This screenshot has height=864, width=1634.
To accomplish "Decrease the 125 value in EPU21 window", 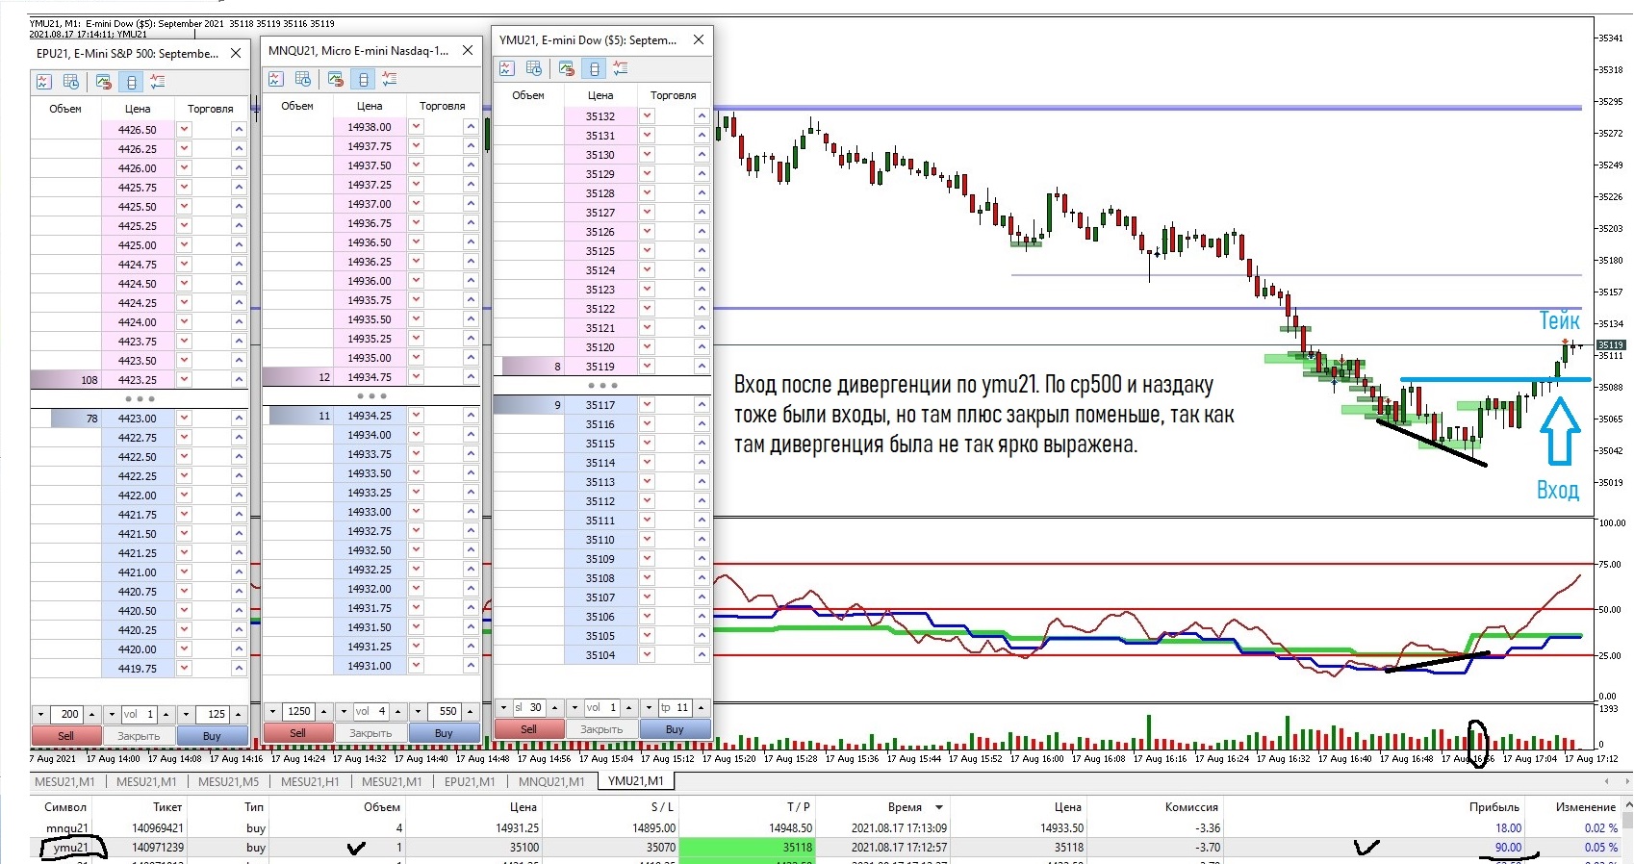I will (x=188, y=715).
